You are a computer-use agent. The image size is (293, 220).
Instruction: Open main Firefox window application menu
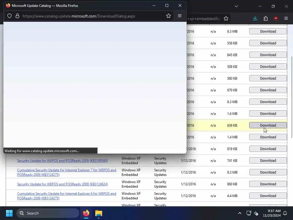(x=286, y=18)
